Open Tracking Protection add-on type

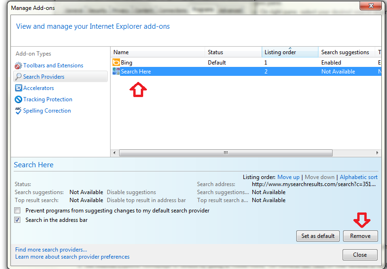pos(48,99)
